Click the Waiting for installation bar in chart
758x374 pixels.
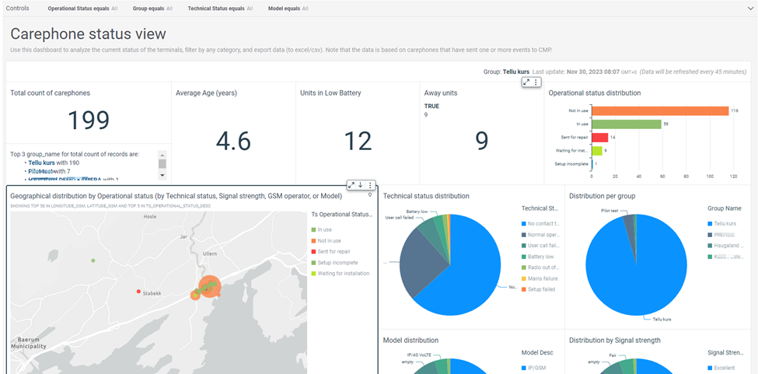596,151
